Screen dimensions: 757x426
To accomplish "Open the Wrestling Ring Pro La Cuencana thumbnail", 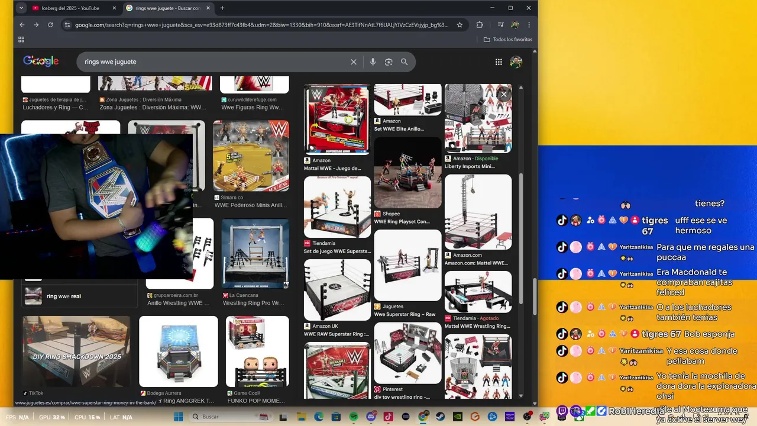I will 255,253.
